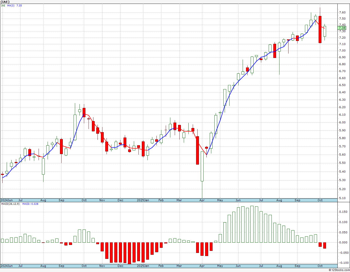The image size is (350, 272).
Task: Select May on the price chart time axis
Action: (x=220, y=200)
